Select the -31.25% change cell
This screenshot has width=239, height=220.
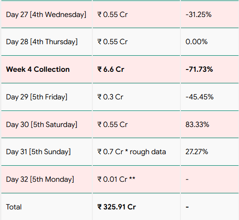click(198, 15)
